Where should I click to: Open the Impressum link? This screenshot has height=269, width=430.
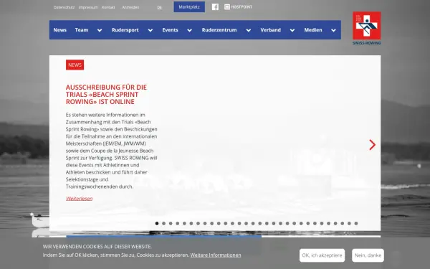pos(88,7)
